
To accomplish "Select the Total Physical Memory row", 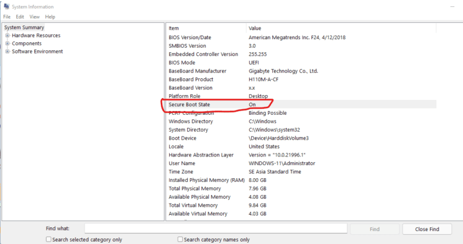I will 301,189.
